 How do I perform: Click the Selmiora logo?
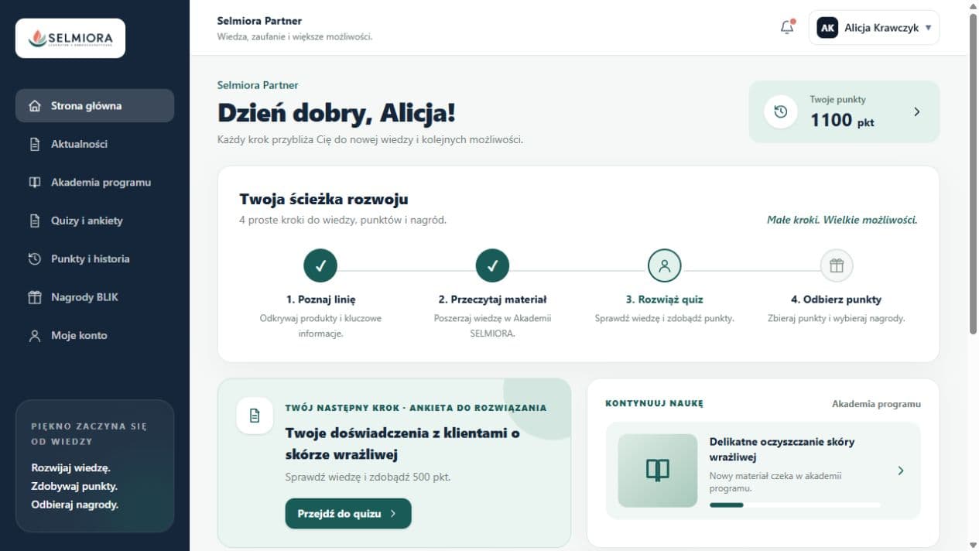(x=70, y=38)
